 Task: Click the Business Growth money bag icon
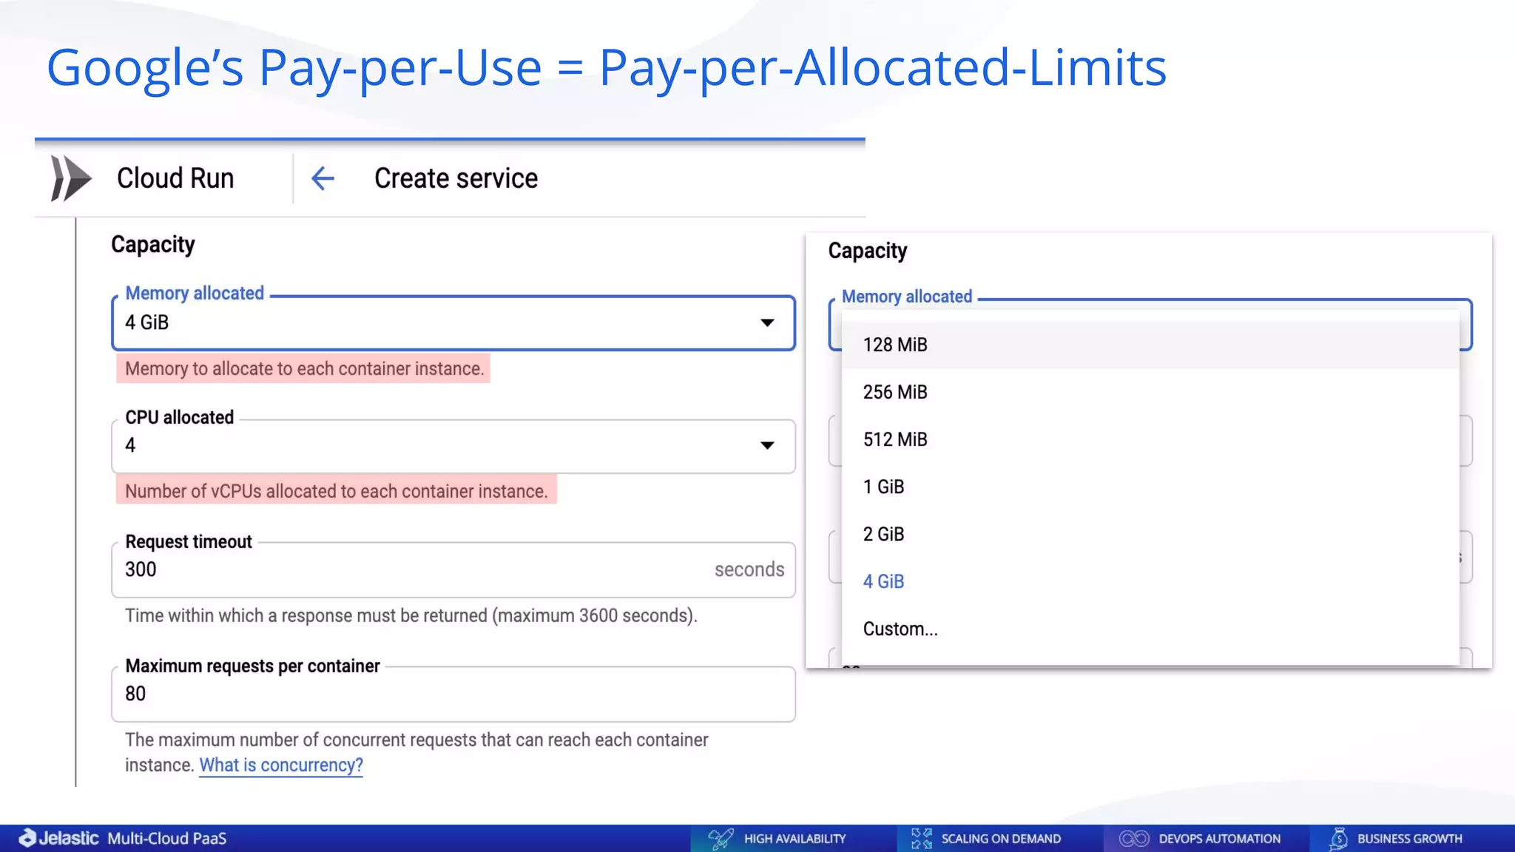click(1339, 839)
